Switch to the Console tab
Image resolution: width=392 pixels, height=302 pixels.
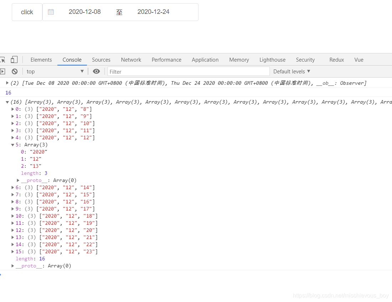pyautogui.click(x=72, y=60)
